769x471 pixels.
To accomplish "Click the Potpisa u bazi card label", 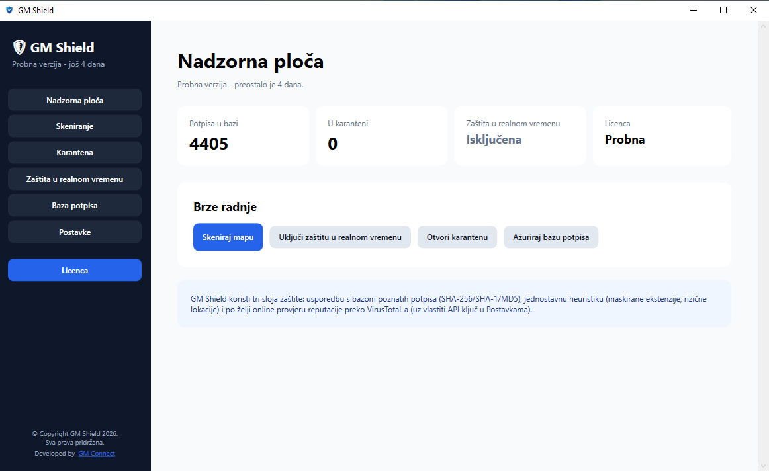I will pyautogui.click(x=213, y=124).
